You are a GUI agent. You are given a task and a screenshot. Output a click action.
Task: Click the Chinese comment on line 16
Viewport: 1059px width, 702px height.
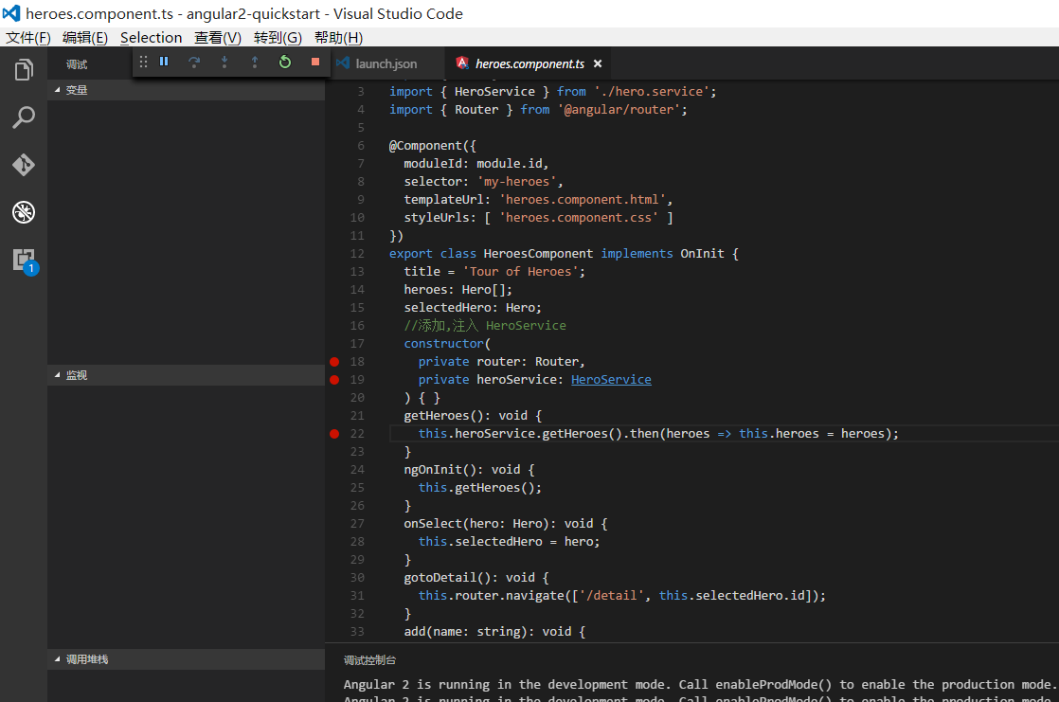coord(485,326)
